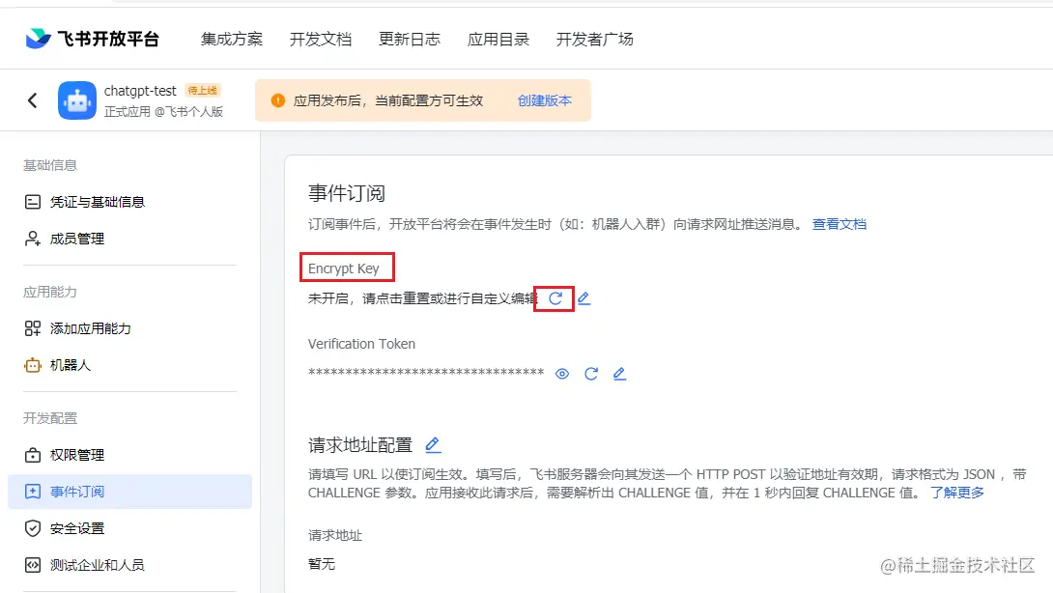Click the chatgpt-test app name
Image resolution: width=1053 pixels, height=593 pixels.
point(140,91)
